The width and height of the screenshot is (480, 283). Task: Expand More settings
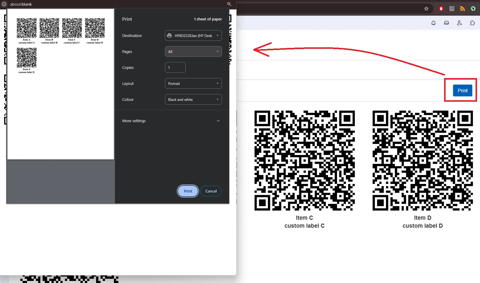point(171,121)
